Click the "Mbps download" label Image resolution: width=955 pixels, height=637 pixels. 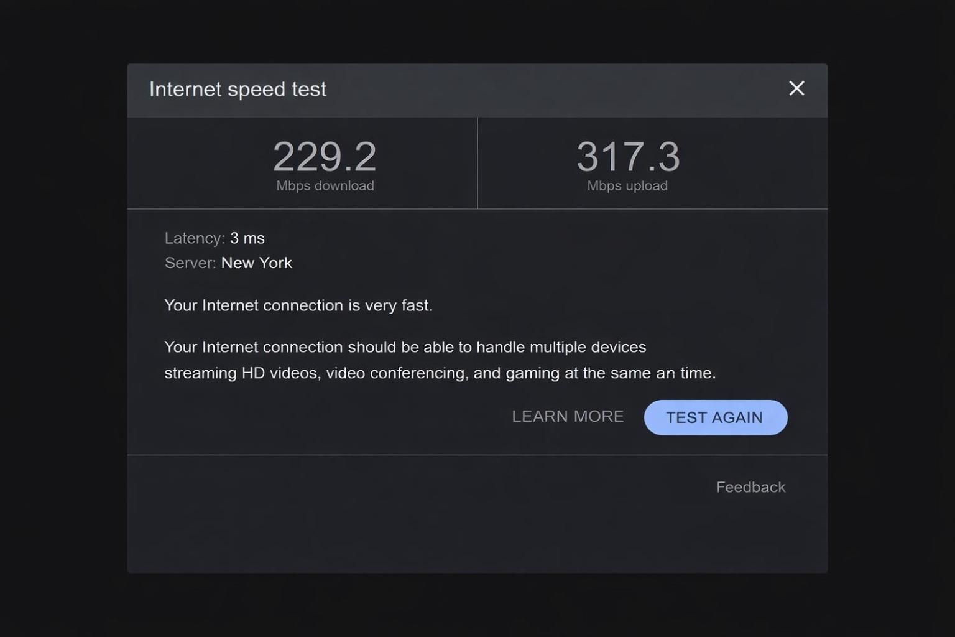[325, 186]
